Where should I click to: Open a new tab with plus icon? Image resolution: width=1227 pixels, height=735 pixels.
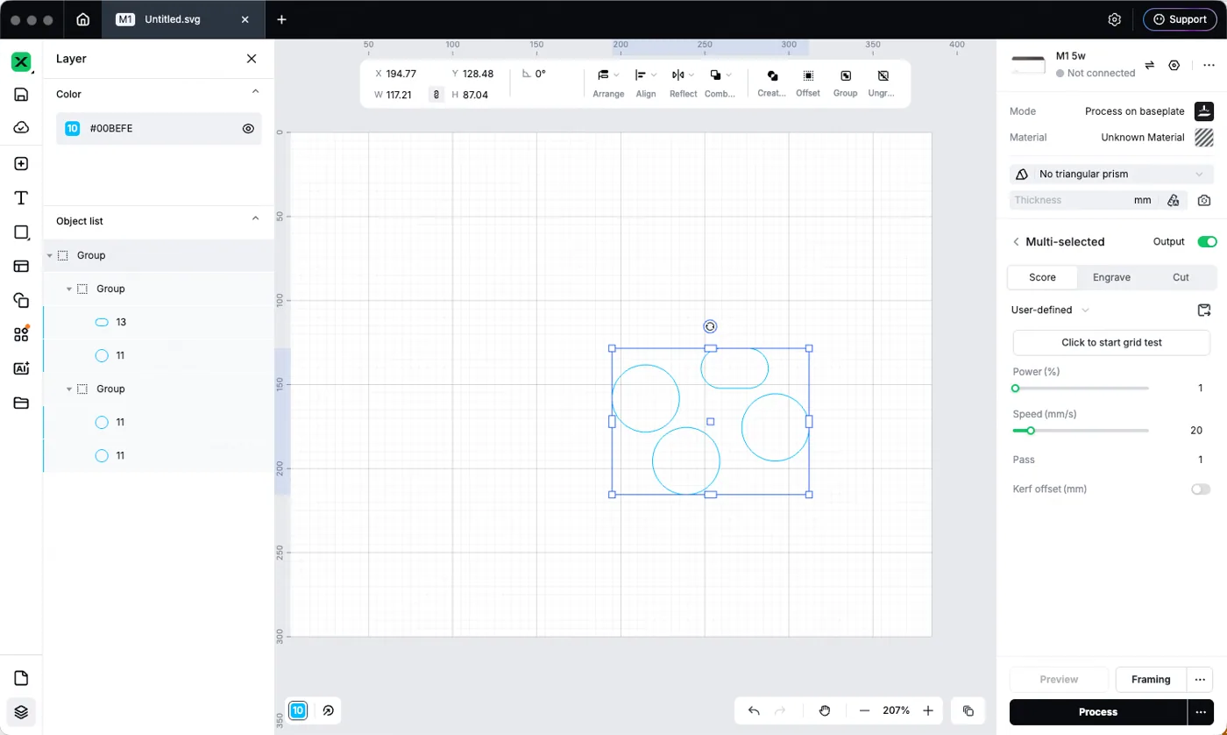[281, 19]
